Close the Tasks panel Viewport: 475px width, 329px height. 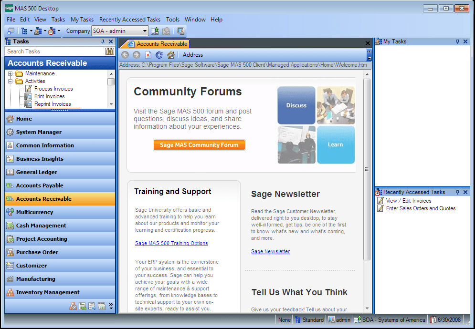pyautogui.click(x=111, y=41)
